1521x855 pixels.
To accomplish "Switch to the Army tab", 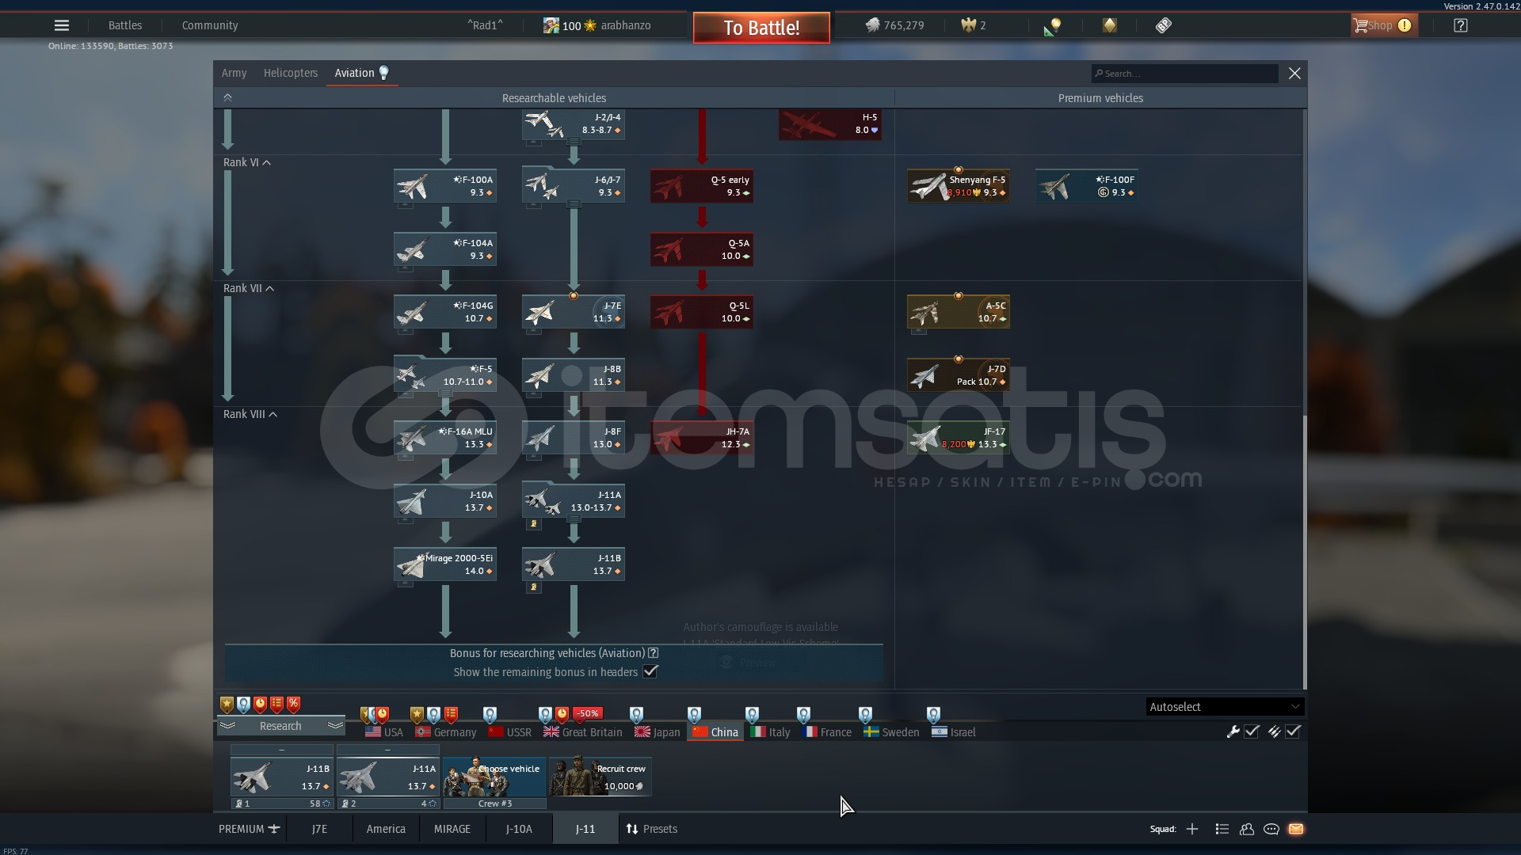I will click(234, 73).
